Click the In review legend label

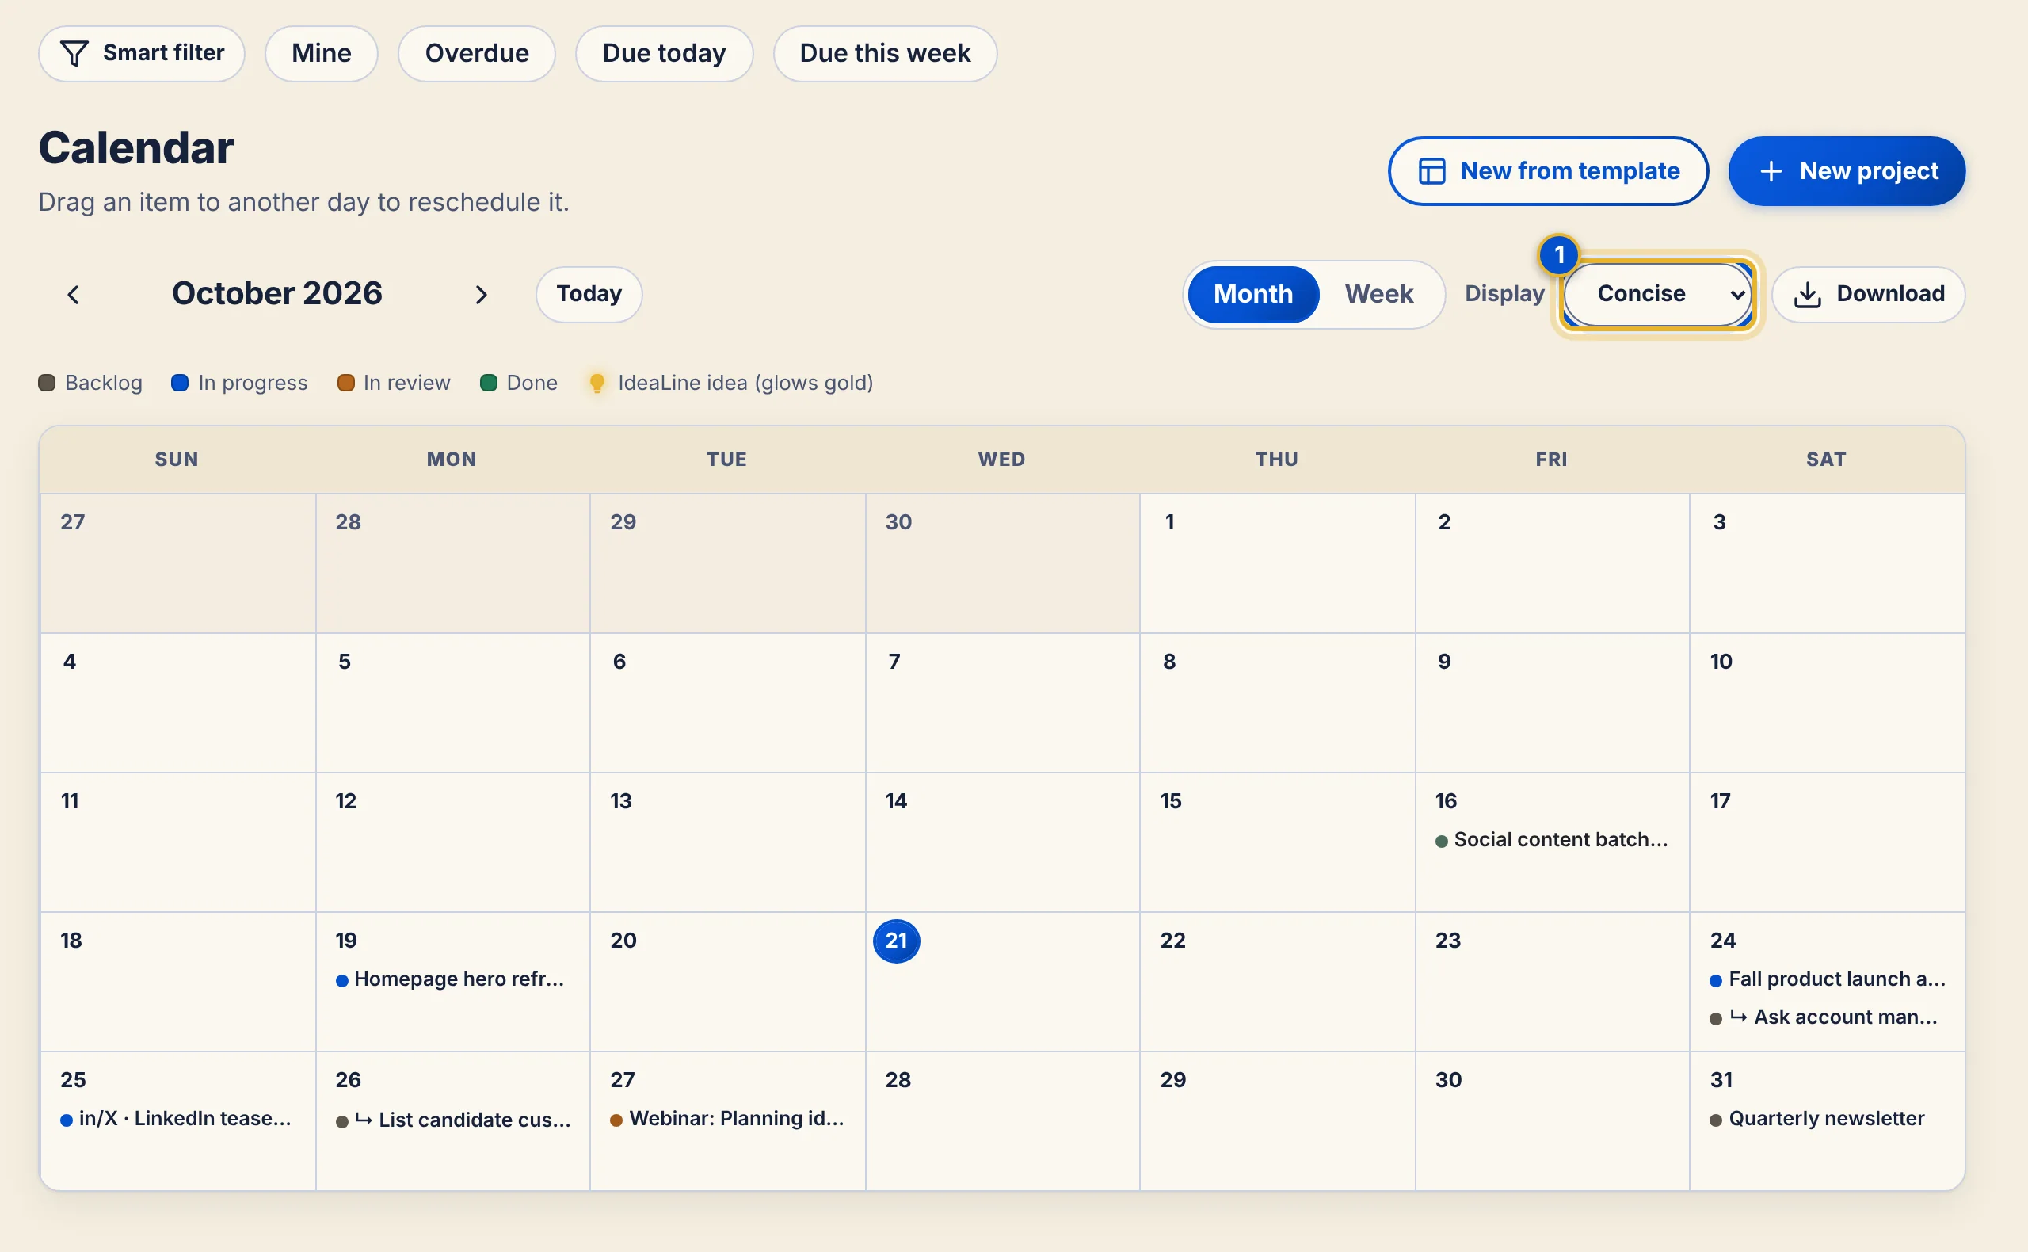point(406,383)
